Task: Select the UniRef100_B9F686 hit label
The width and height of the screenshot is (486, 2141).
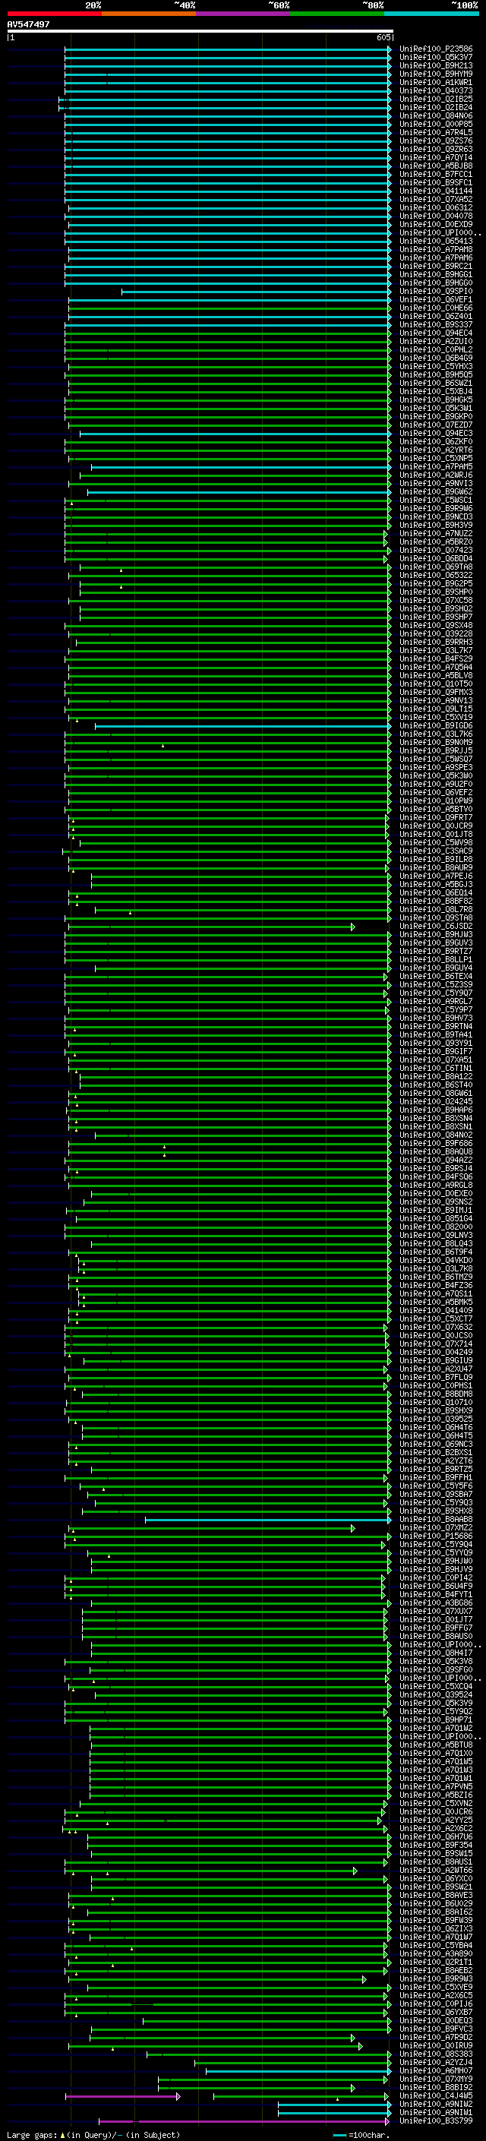Action: 435,1143
